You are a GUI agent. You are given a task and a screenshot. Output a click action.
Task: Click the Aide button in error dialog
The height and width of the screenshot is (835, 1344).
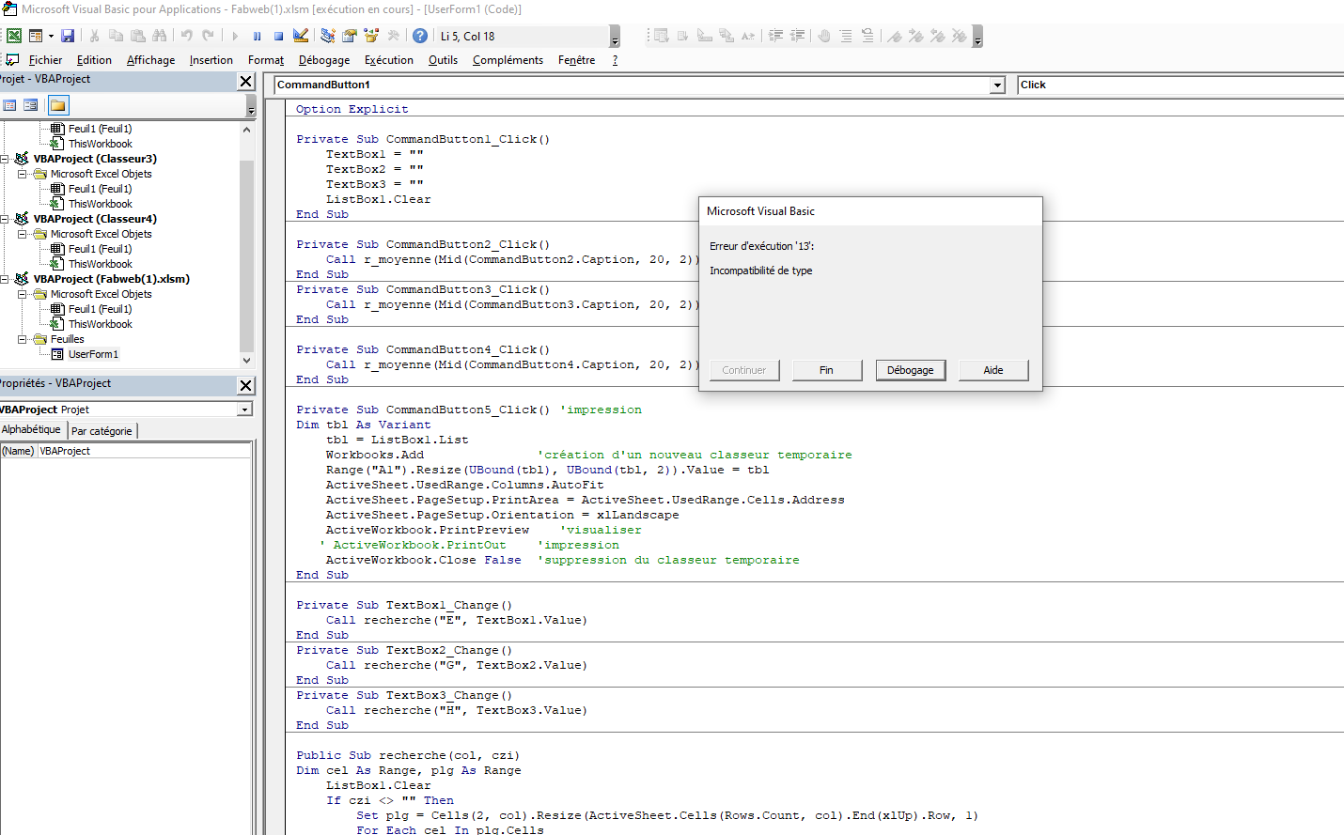point(993,370)
